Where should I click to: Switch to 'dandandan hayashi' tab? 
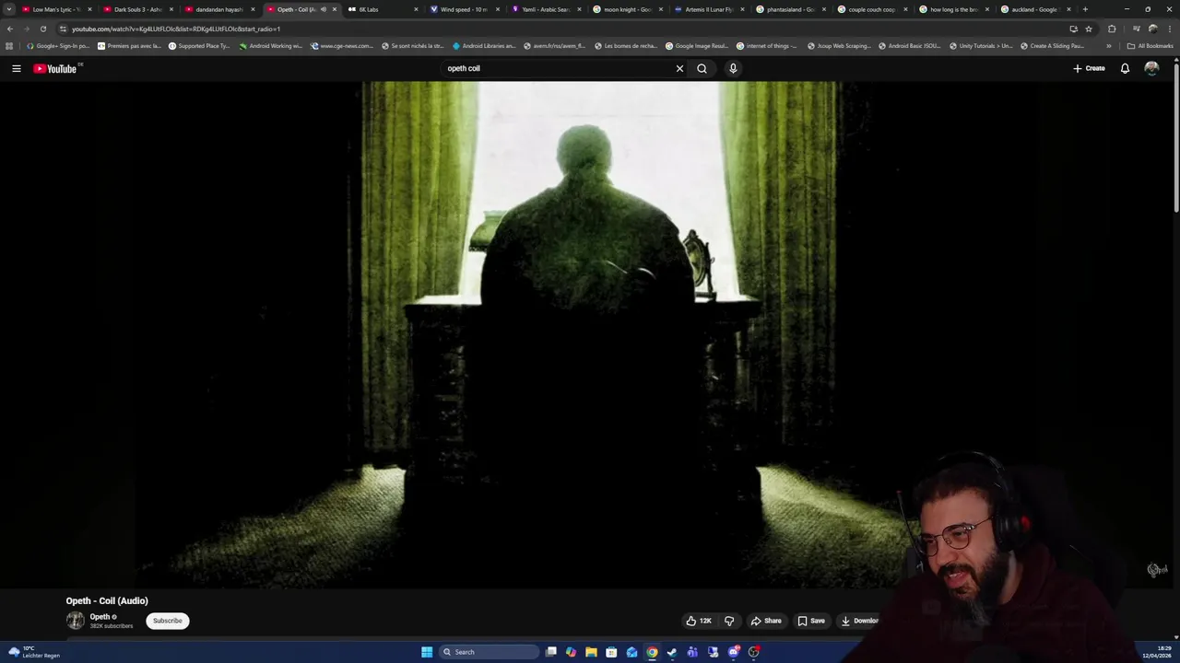point(219,9)
